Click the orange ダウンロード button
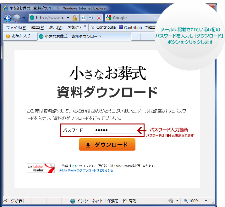 tap(107, 145)
